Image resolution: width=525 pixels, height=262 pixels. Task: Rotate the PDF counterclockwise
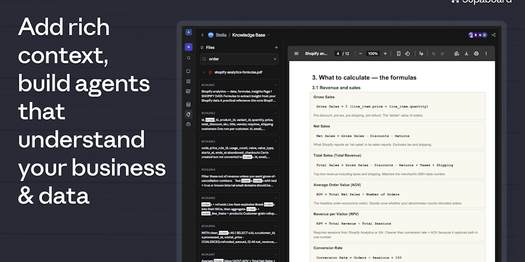(408, 53)
